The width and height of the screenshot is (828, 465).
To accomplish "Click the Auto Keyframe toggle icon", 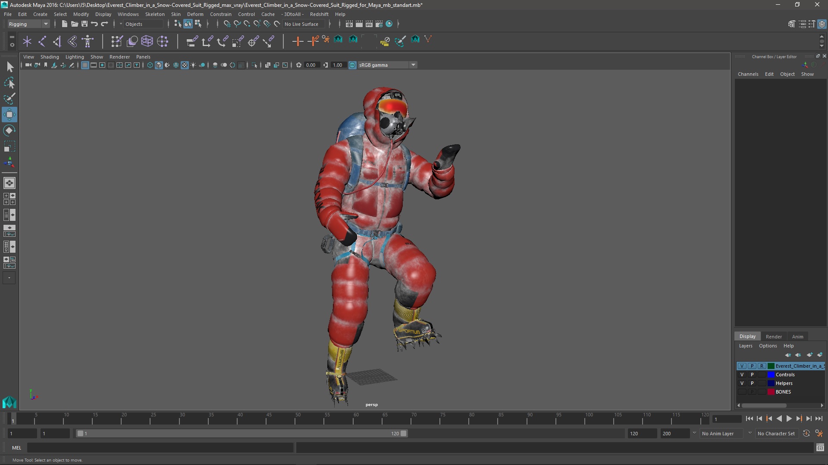I will 806,434.
